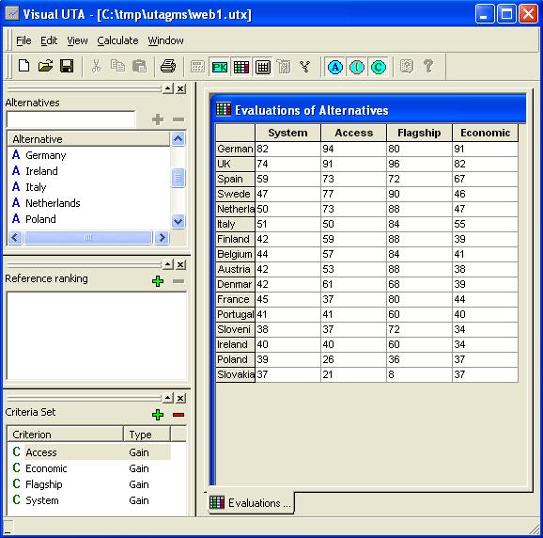This screenshot has width=543, height=538.
Task: Click the grayed document toolbar icon
Action: click(284, 67)
